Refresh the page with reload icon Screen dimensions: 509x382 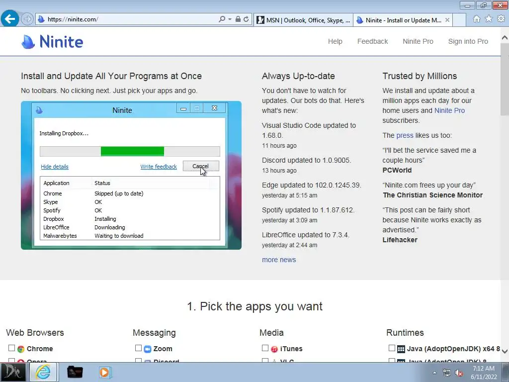click(246, 19)
